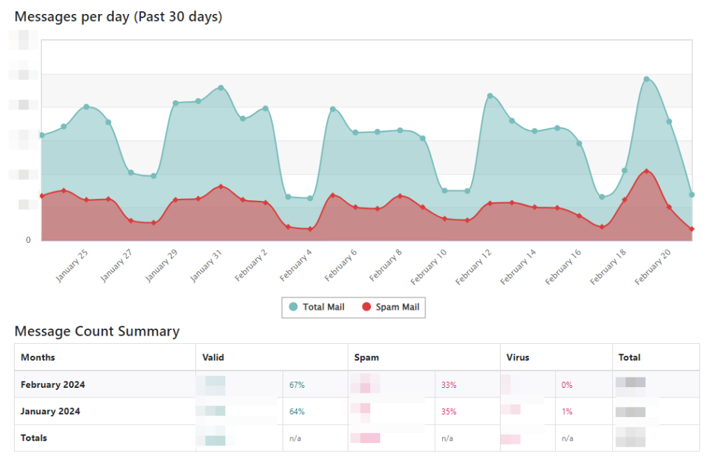Select the Total Mail point above January 31
This screenshot has width=714, height=459.
[x=220, y=88]
